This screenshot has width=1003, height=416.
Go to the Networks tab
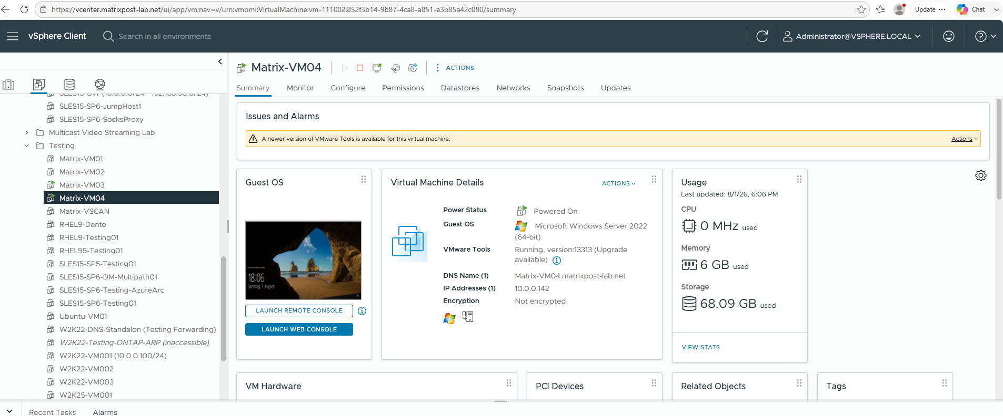coord(514,88)
